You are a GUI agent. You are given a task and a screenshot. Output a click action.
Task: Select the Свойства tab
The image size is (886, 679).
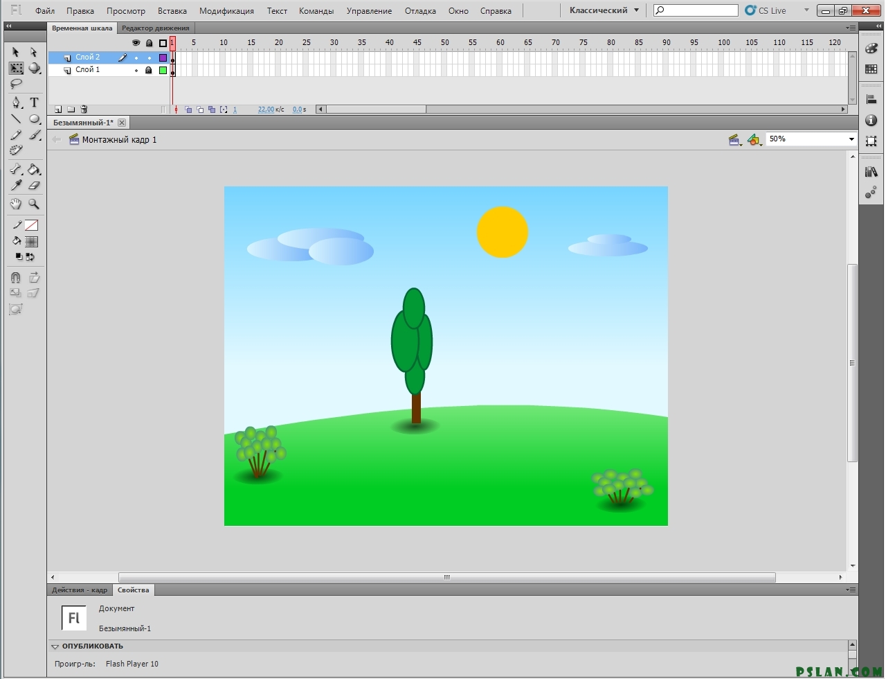click(134, 590)
